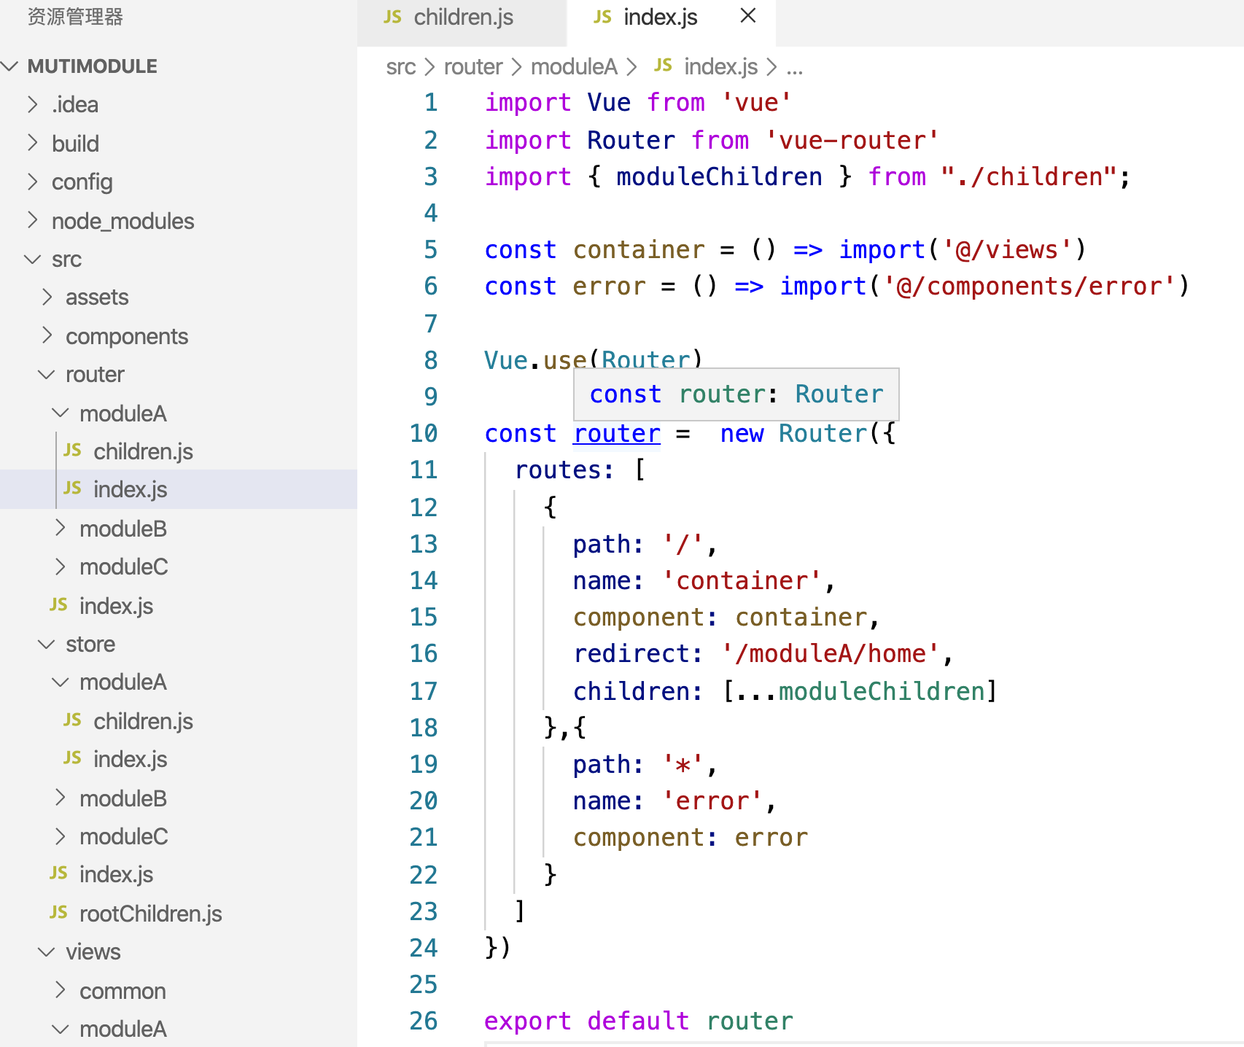This screenshot has width=1244, height=1047.
Task: Click the '*' path string on line 19
Action: click(x=683, y=764)
